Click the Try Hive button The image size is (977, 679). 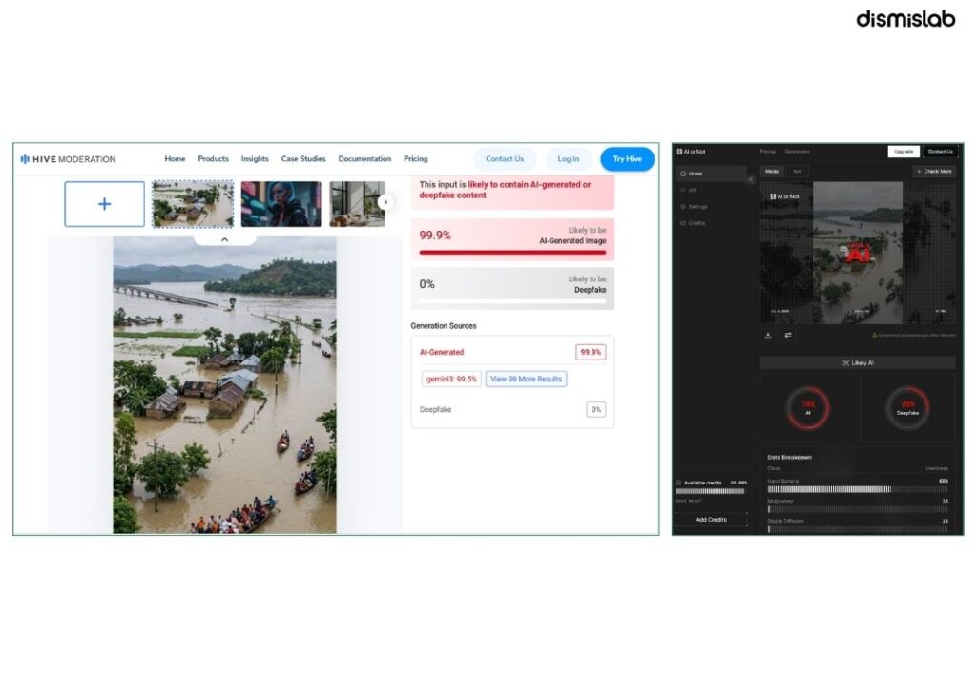(628, 159)
